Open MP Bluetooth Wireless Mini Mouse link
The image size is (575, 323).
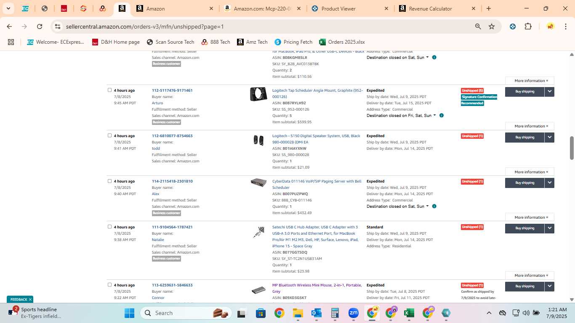[x=317, y=288]
